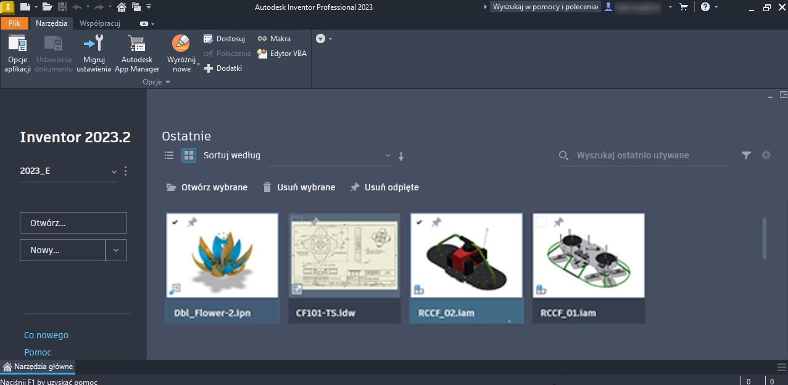Click the Wyszukaj w pomocy search box
788x385 pixels.
coord(545,7)
